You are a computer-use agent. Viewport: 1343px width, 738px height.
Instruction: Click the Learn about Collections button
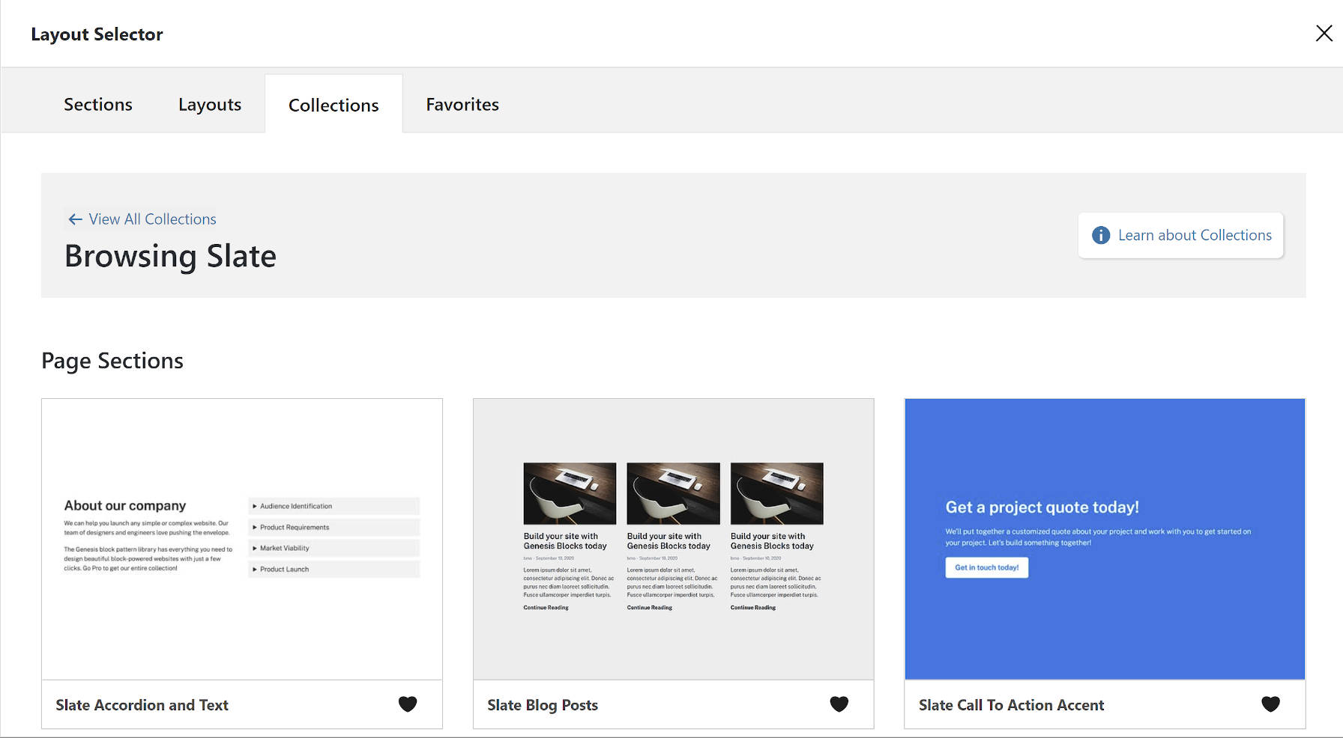pyautogui.click(x=1195, y=235)
